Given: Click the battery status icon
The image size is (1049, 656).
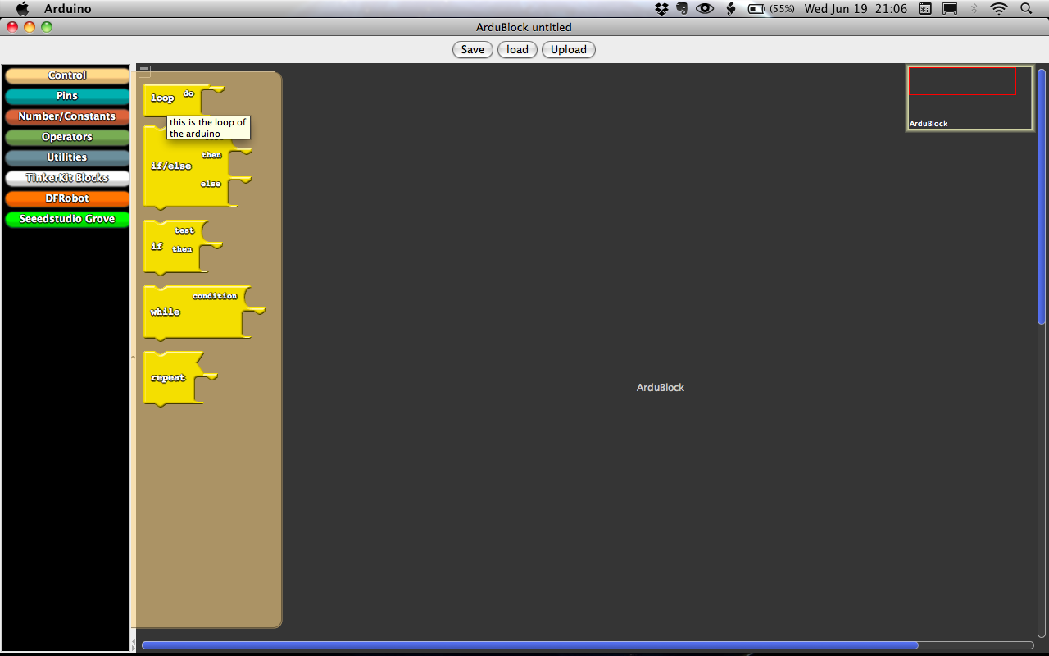Looking at the screenshot, I should click(756, 9).
